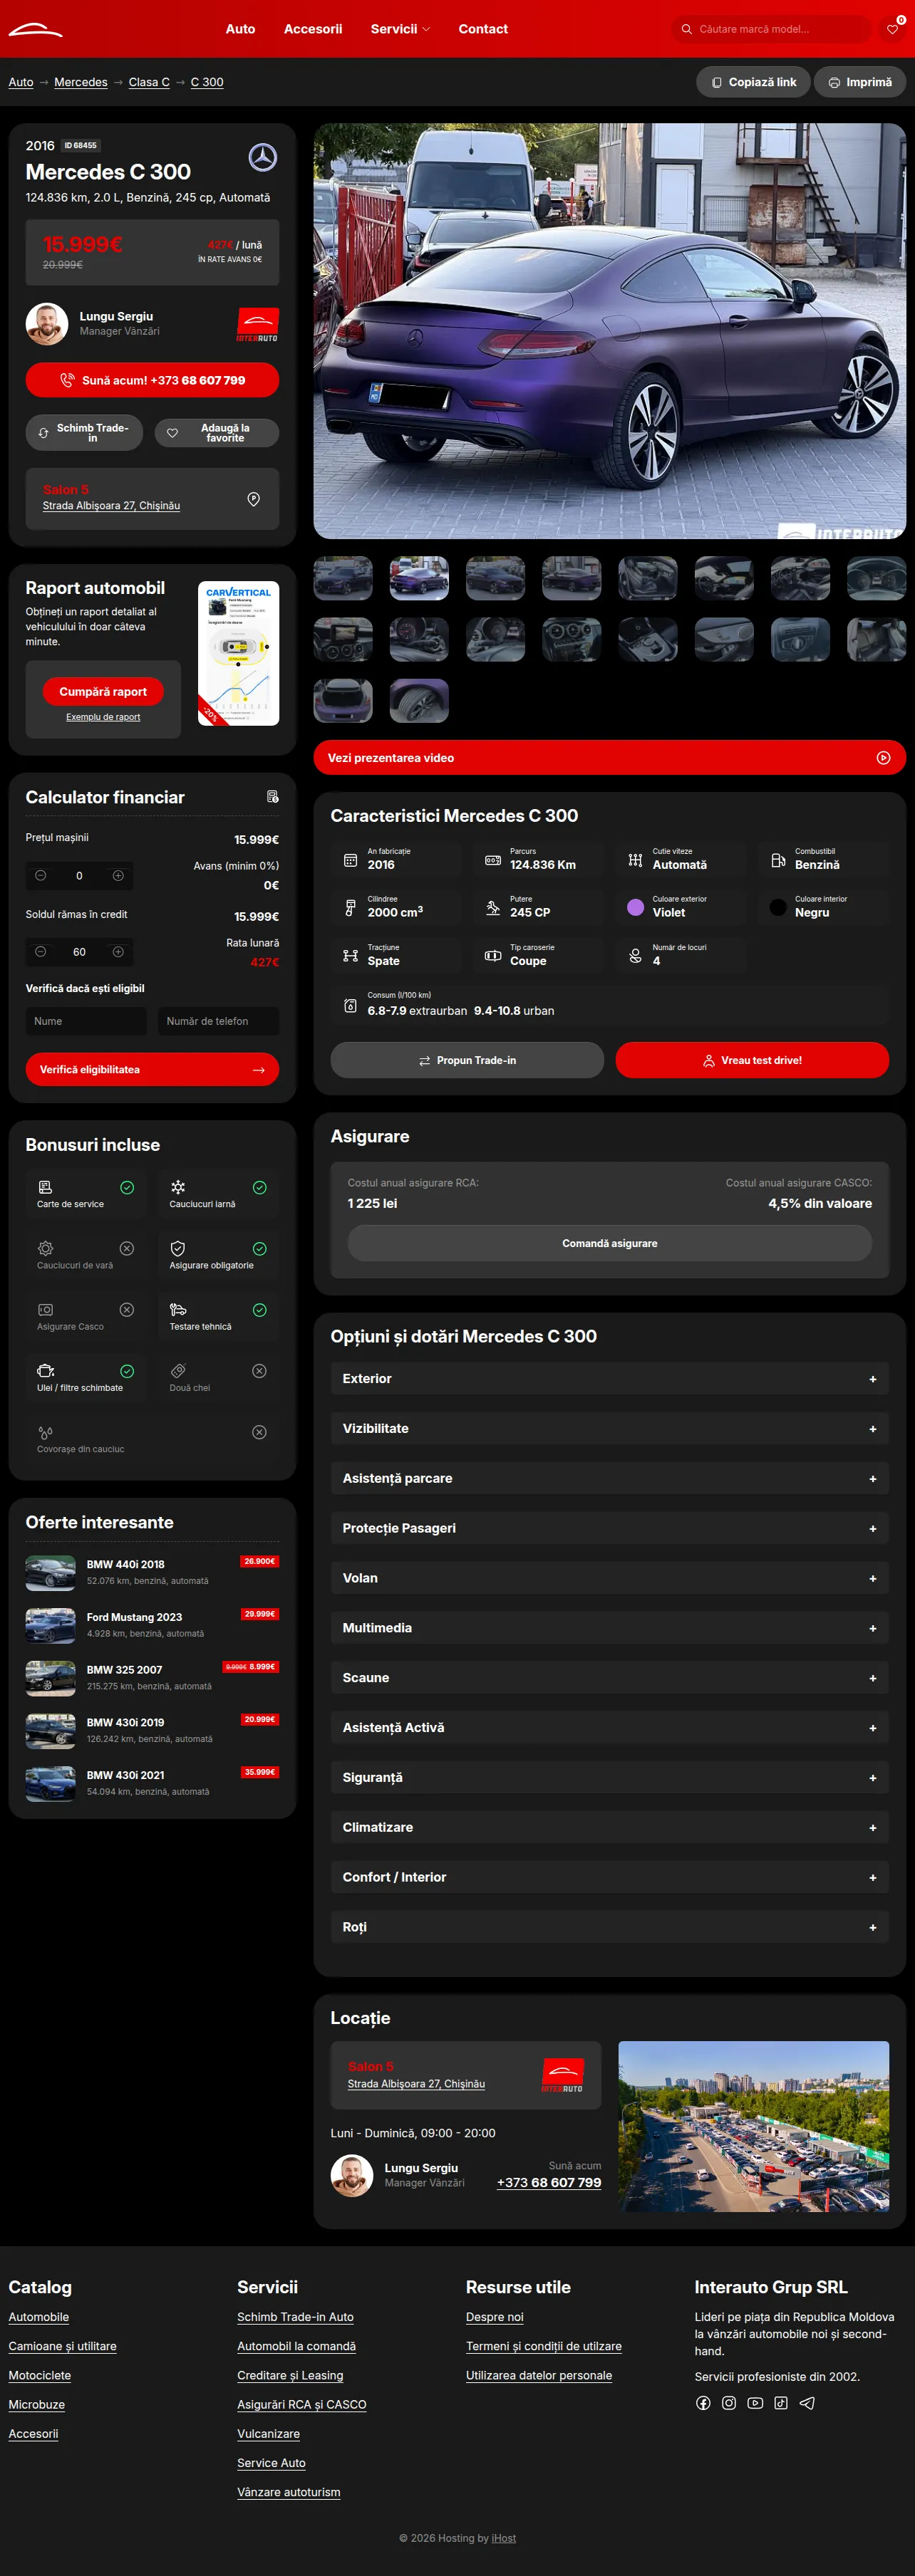Open the Servicii dropdown in the navigation
Screen dimensions: 915x2576
click(400, 29)
